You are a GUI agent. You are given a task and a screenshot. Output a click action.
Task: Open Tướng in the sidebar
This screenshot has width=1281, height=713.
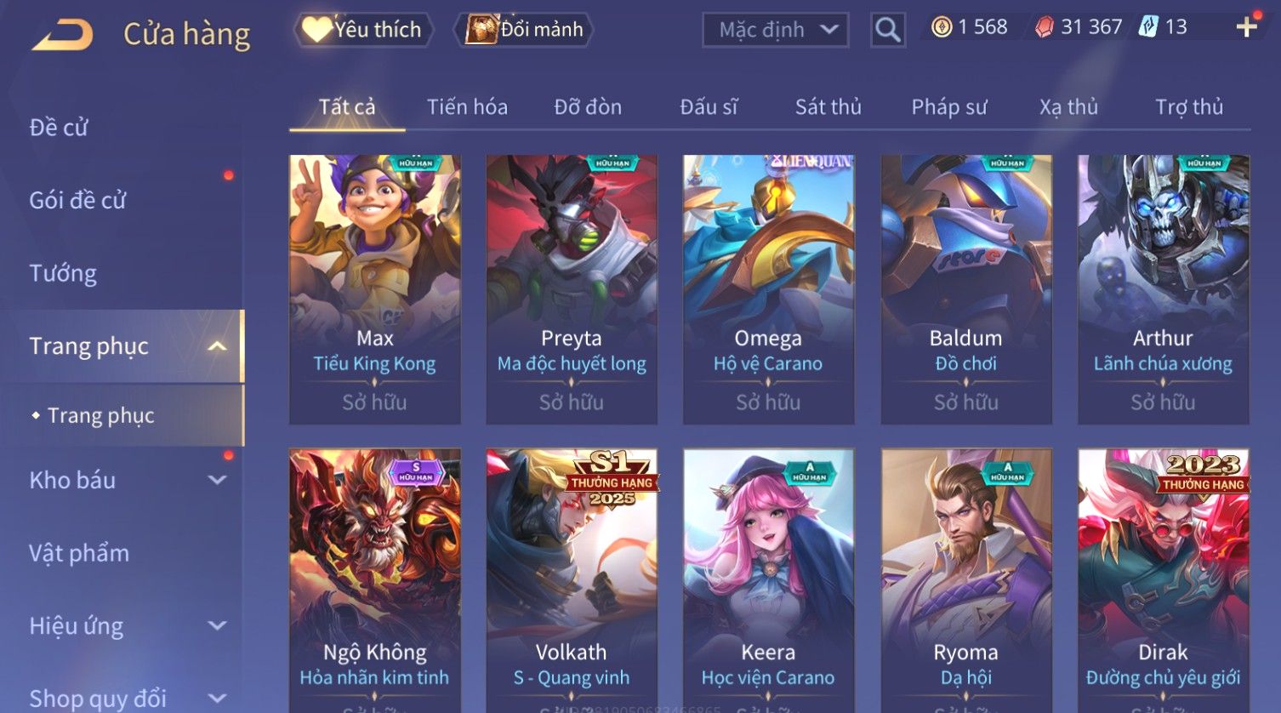click(63, 274)
